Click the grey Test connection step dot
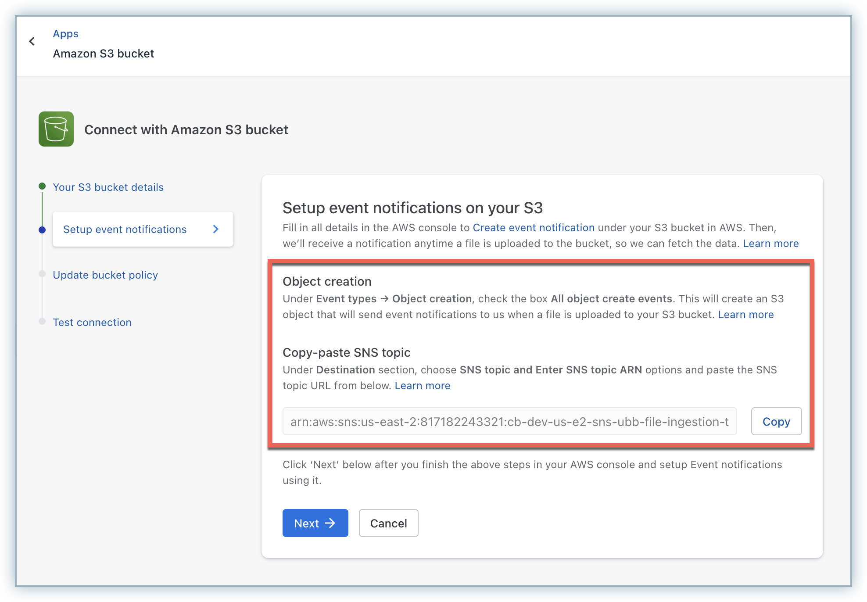 42,321
